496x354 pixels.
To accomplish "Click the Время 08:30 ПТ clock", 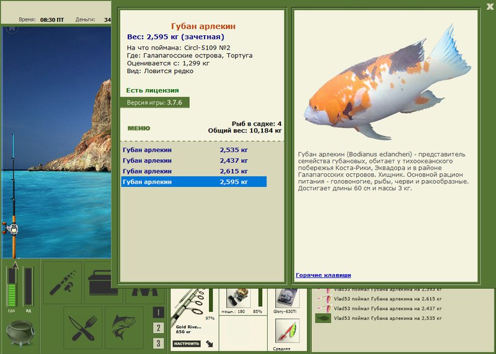I will point(41,20).
